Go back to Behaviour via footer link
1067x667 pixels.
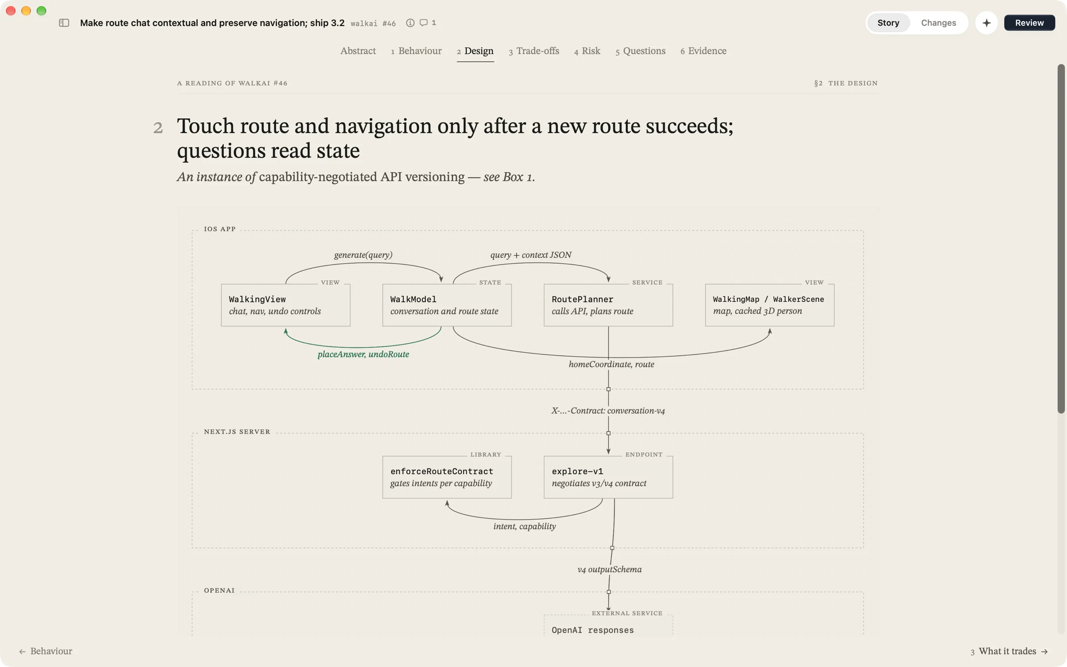coord(45,651)
